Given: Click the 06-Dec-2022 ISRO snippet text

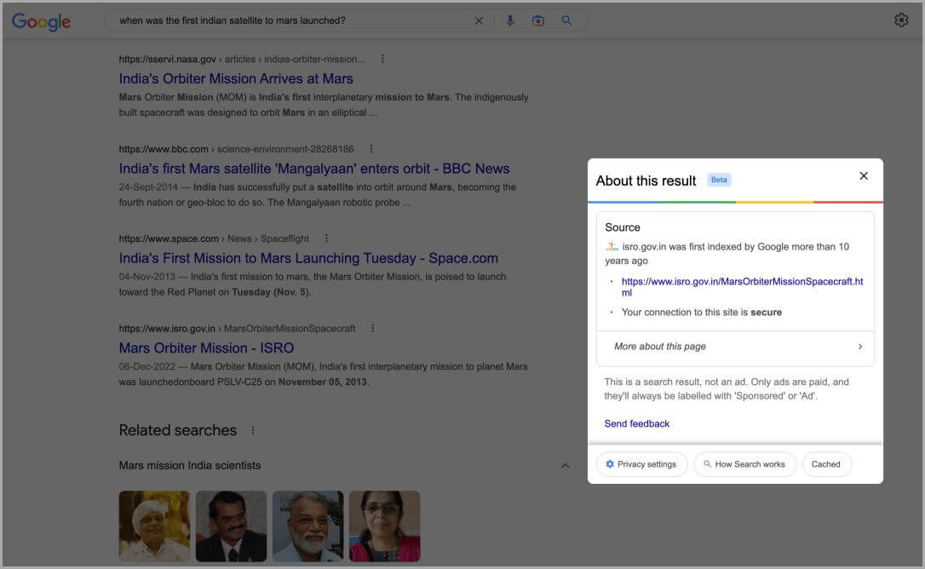Looking at the screenshot, I should coord(323,374).
